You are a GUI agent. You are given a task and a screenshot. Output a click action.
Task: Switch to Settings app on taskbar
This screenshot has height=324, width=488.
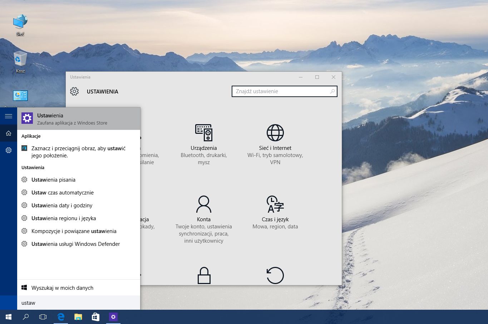click(x=113, y=317)
